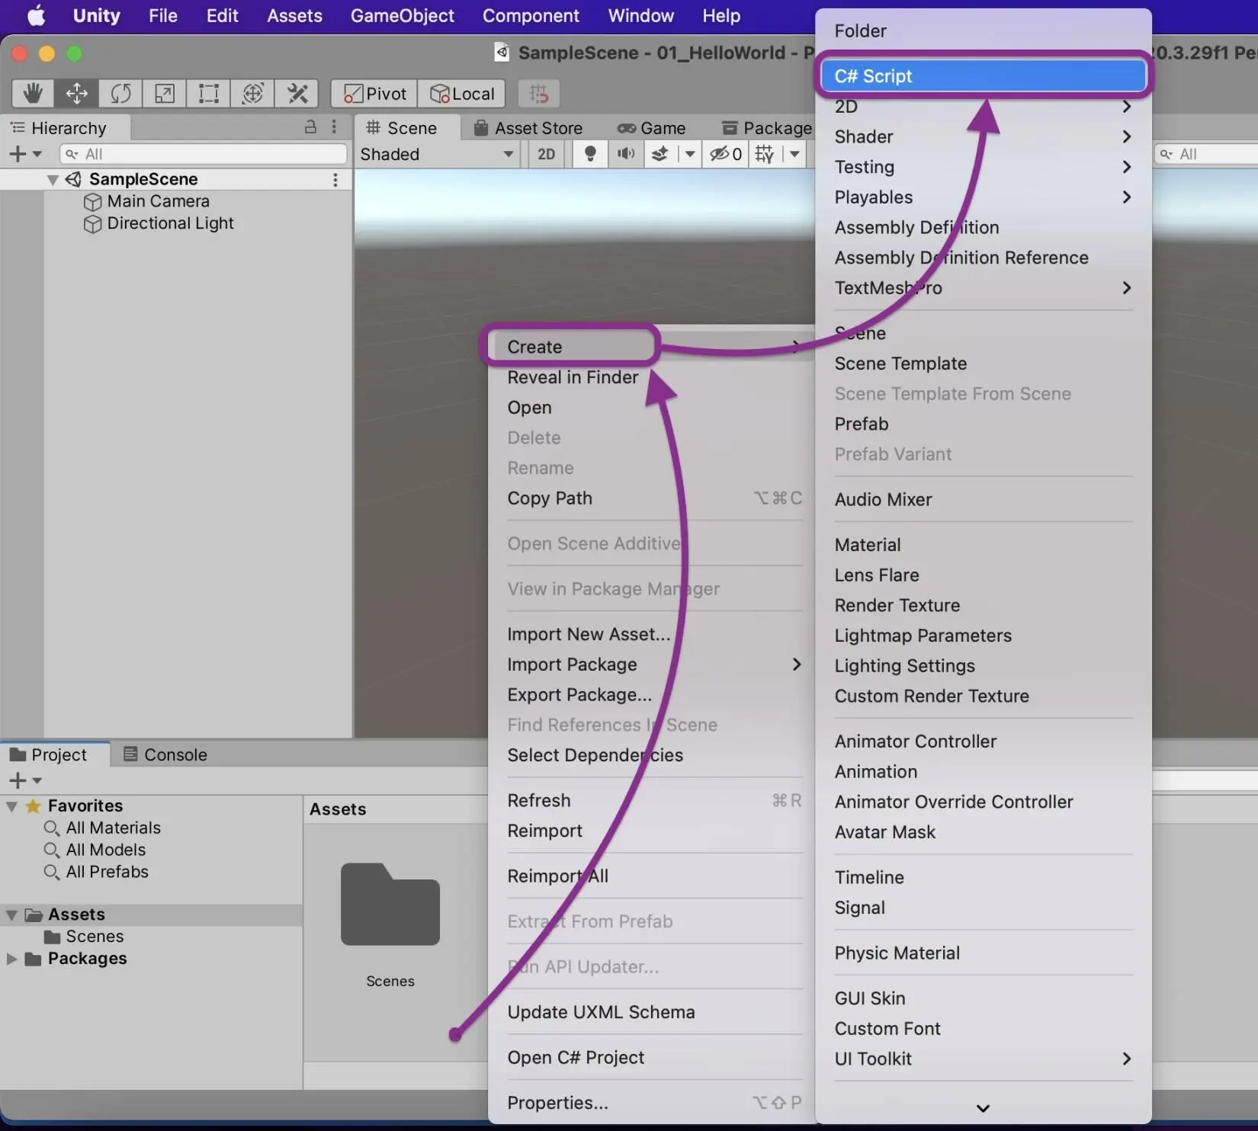Open the Playables submenu
Image resolution: width=1258 pixels, height=1131 pixels.
coord(983,197)
